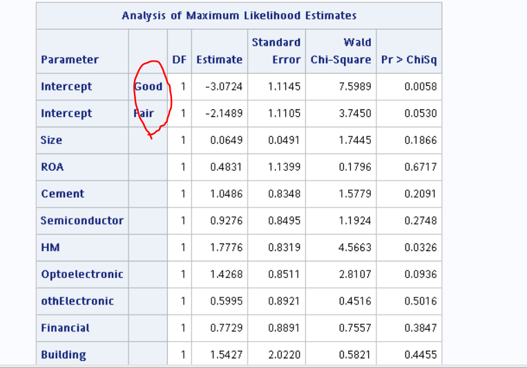Click the Wald chi-square value 0.1796
Screen dimensions: 527x368
tap(355, 167)
